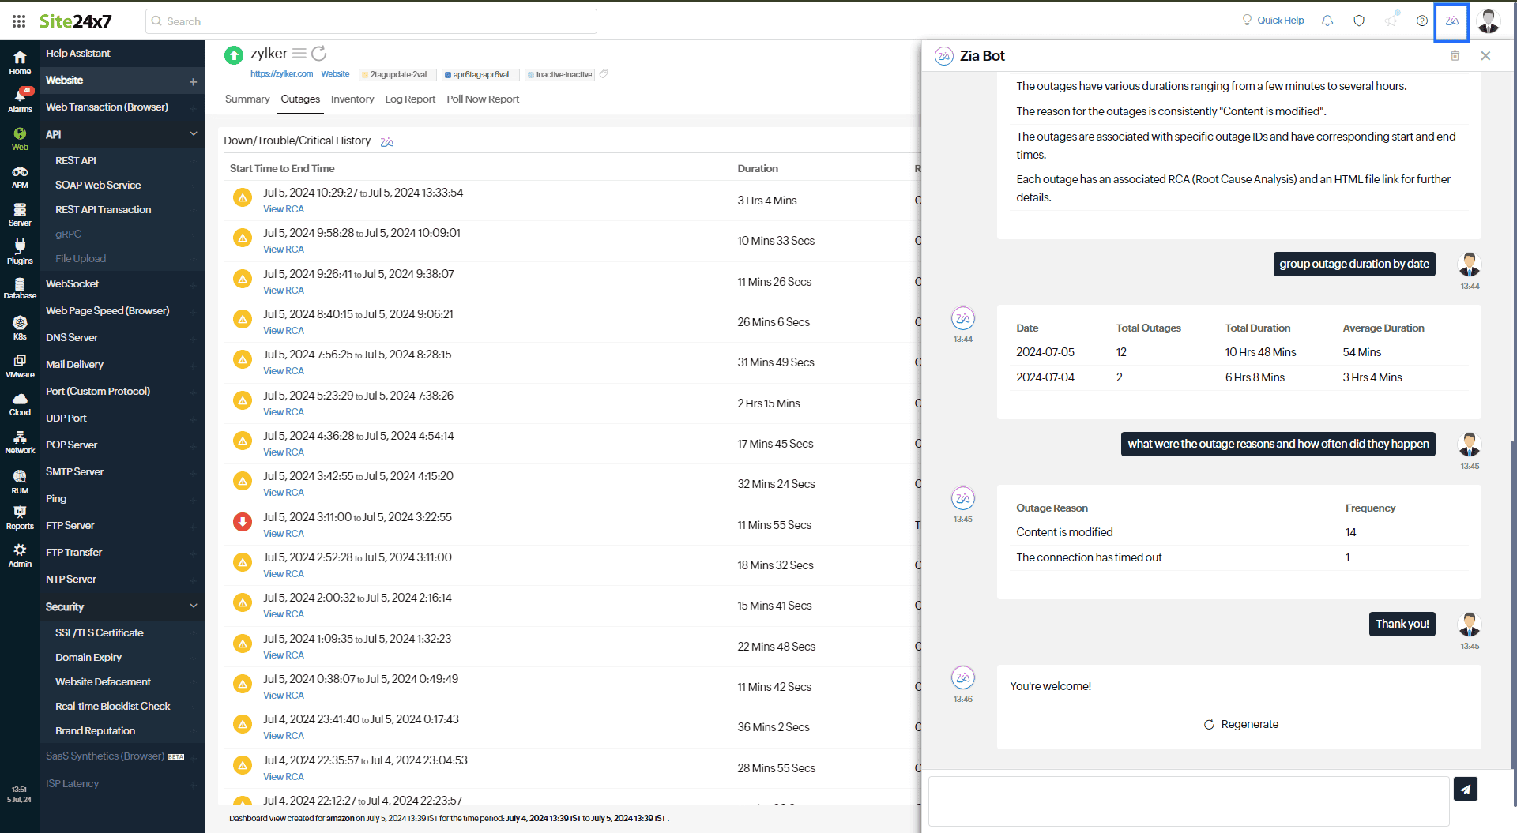
Task: Close the Zia Bot panel
Action: point(1485,56)
